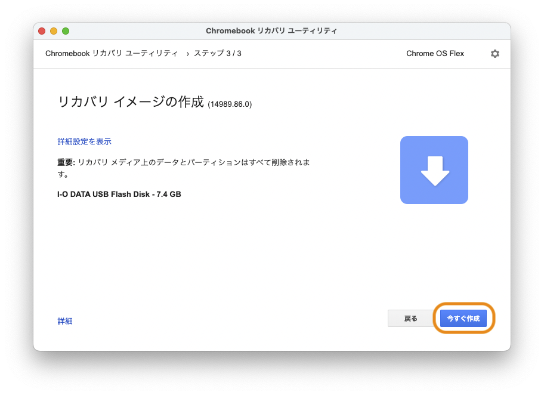
Task: Open the 詳細設定を表示 link
Action: click(x=84, y=141)
